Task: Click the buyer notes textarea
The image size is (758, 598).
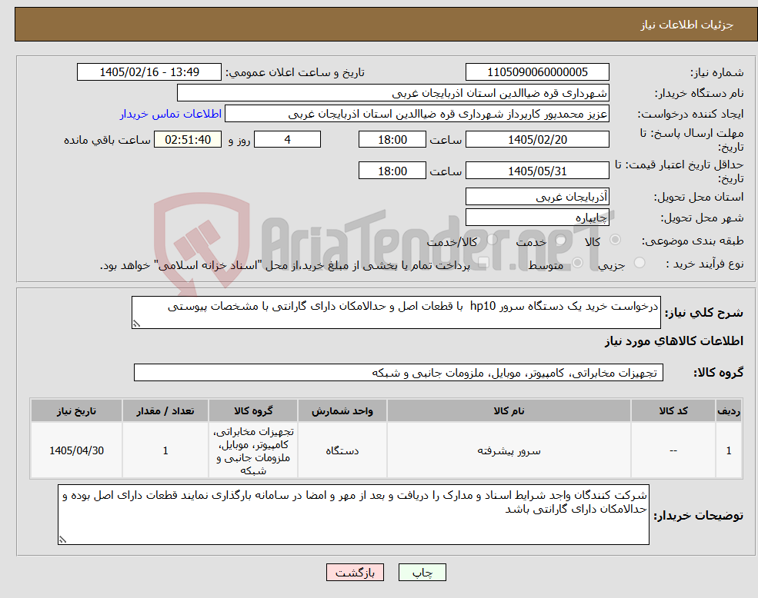Action: point(353,515)
